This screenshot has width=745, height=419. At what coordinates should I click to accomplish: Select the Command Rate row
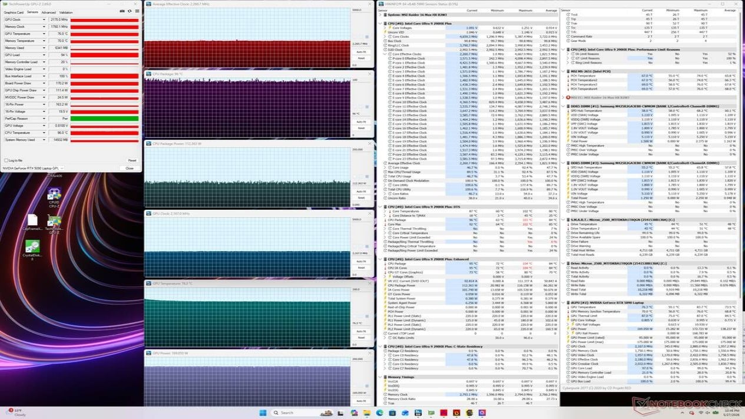point(652,37)
